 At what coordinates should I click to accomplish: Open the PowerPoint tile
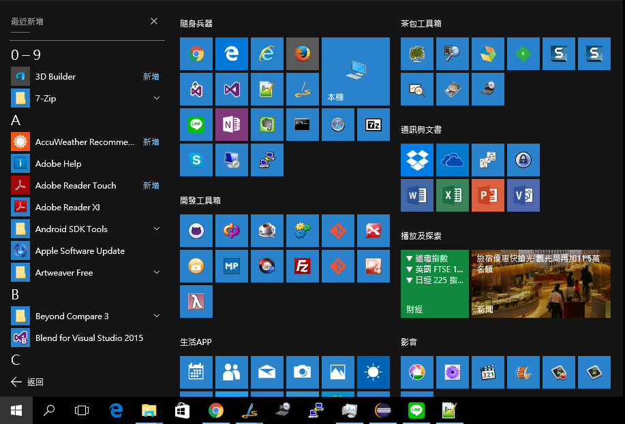click(x=488, y=195)
